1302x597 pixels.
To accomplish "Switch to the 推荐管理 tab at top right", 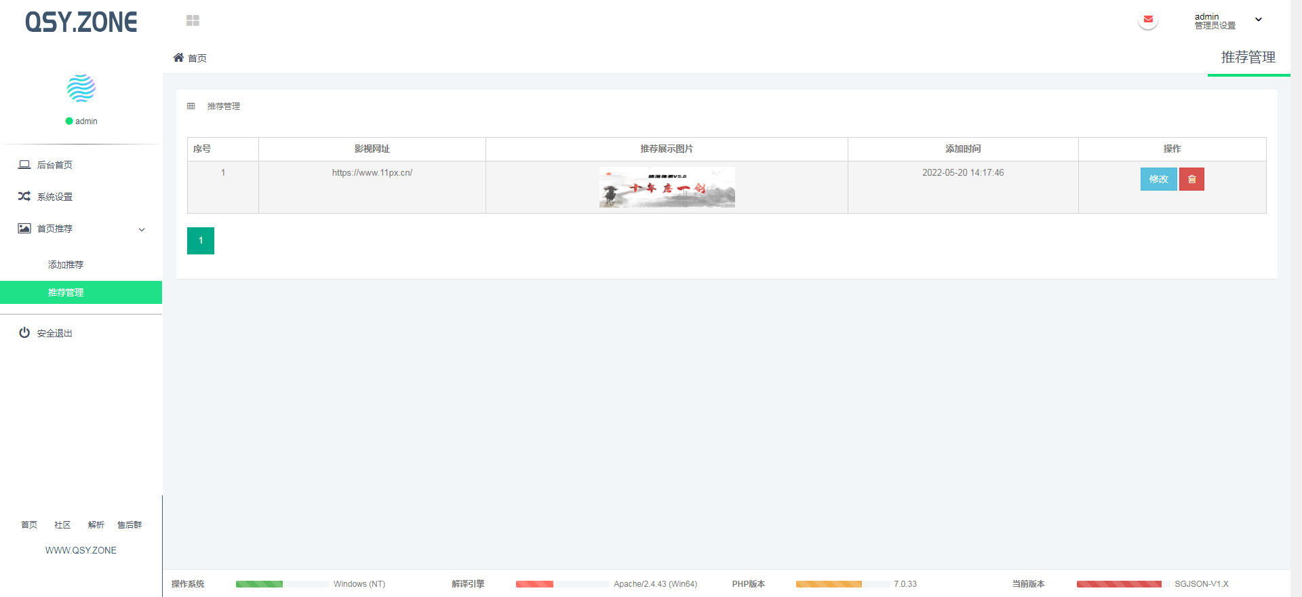I will pos(1248,58).
